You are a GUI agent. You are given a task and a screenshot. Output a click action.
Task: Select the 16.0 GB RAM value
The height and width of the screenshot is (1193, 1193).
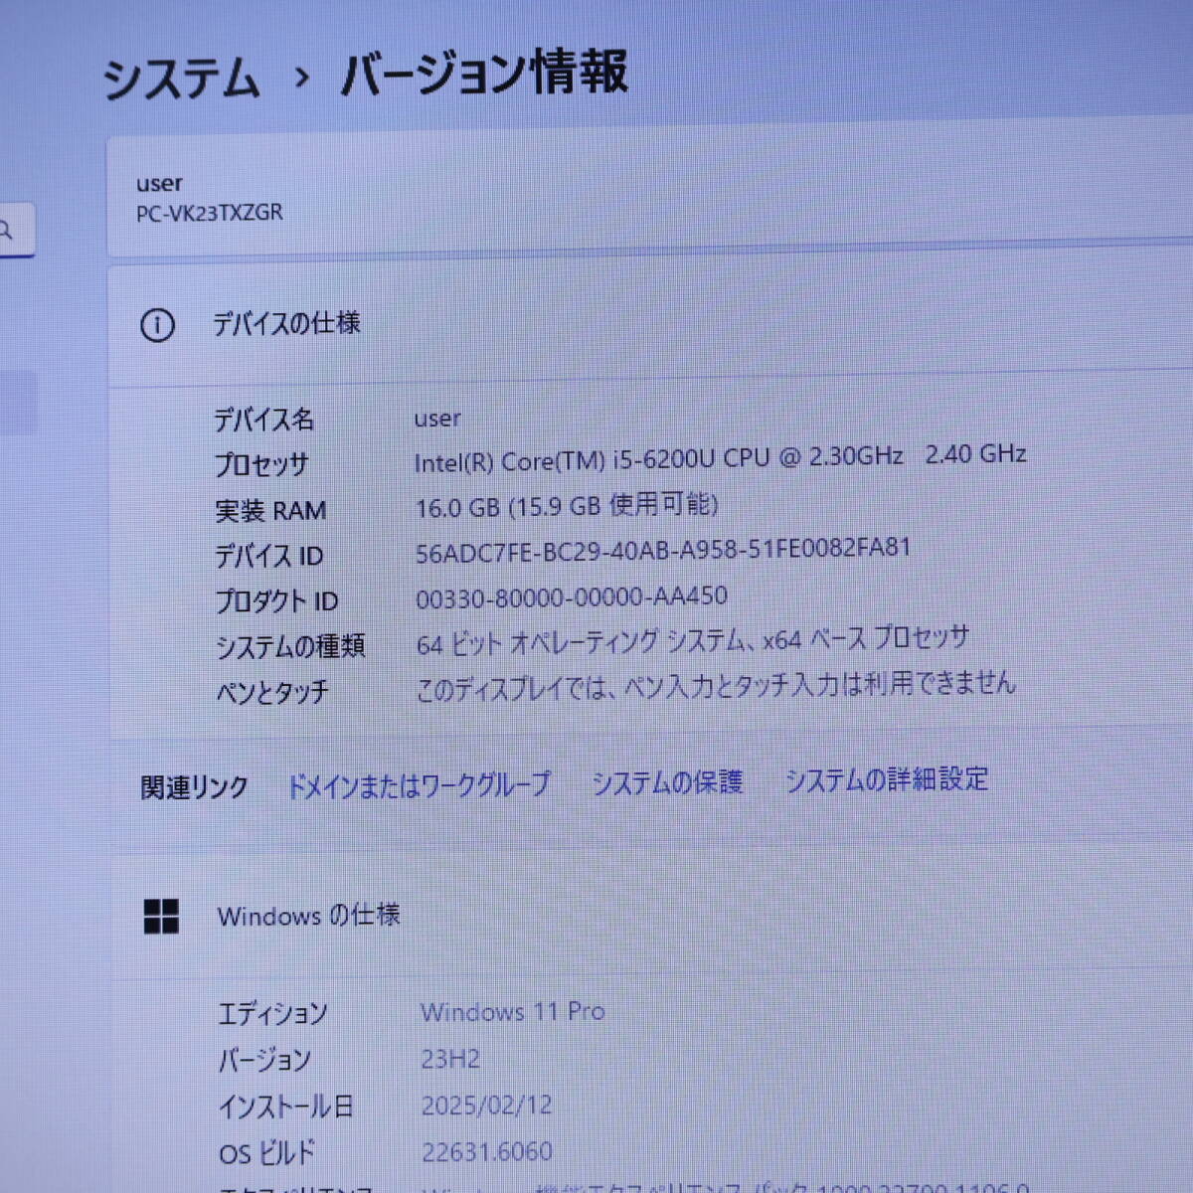click(x=567, y=506)
